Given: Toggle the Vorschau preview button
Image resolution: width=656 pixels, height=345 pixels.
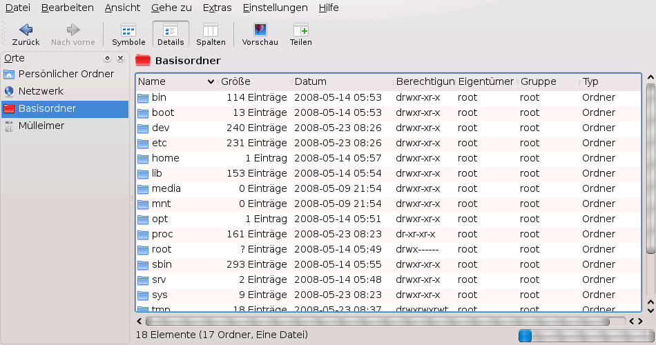Looking at the screenshot, I should coord(260,30).
